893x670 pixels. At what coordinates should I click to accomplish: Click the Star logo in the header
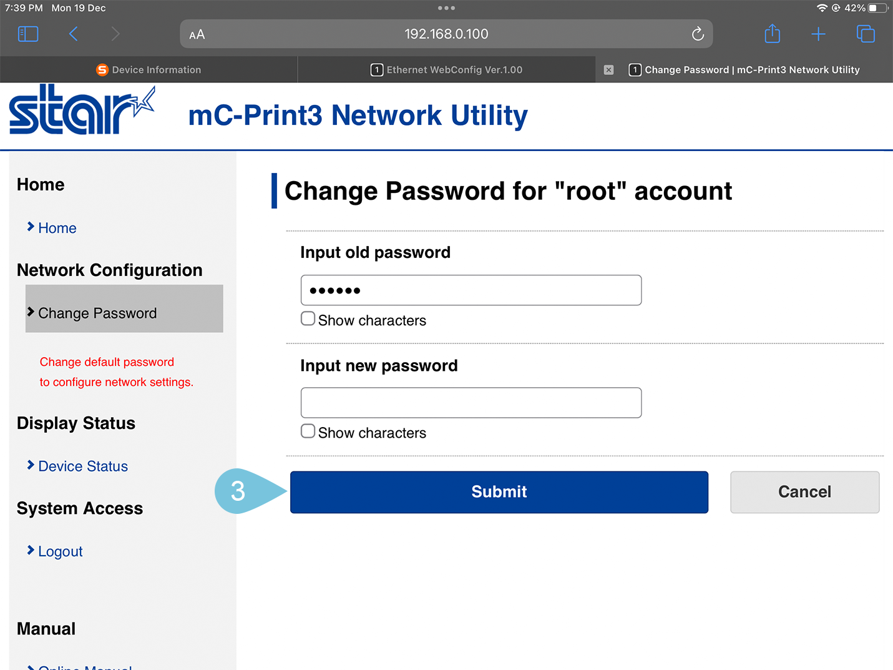click(x=81, y=111)
